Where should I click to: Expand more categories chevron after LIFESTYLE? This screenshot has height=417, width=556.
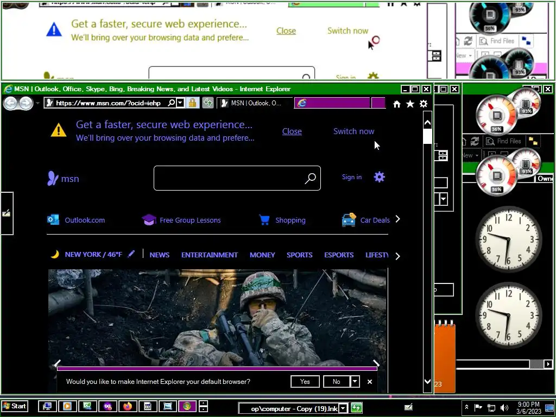(397, 256)
